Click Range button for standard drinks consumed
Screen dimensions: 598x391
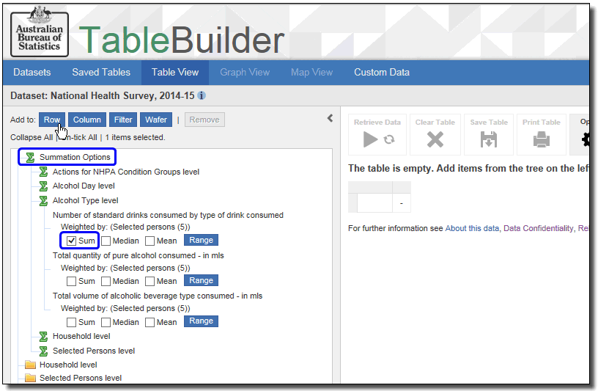pos(201,240)
